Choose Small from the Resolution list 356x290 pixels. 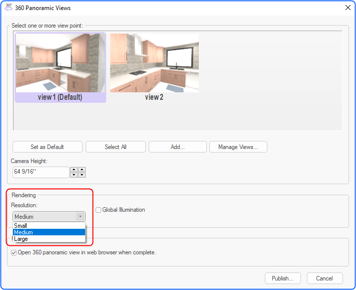[49, 226]
